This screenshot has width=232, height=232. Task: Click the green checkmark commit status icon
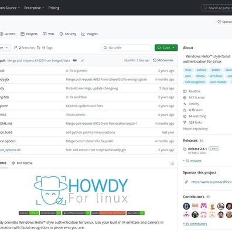[83, 60]
